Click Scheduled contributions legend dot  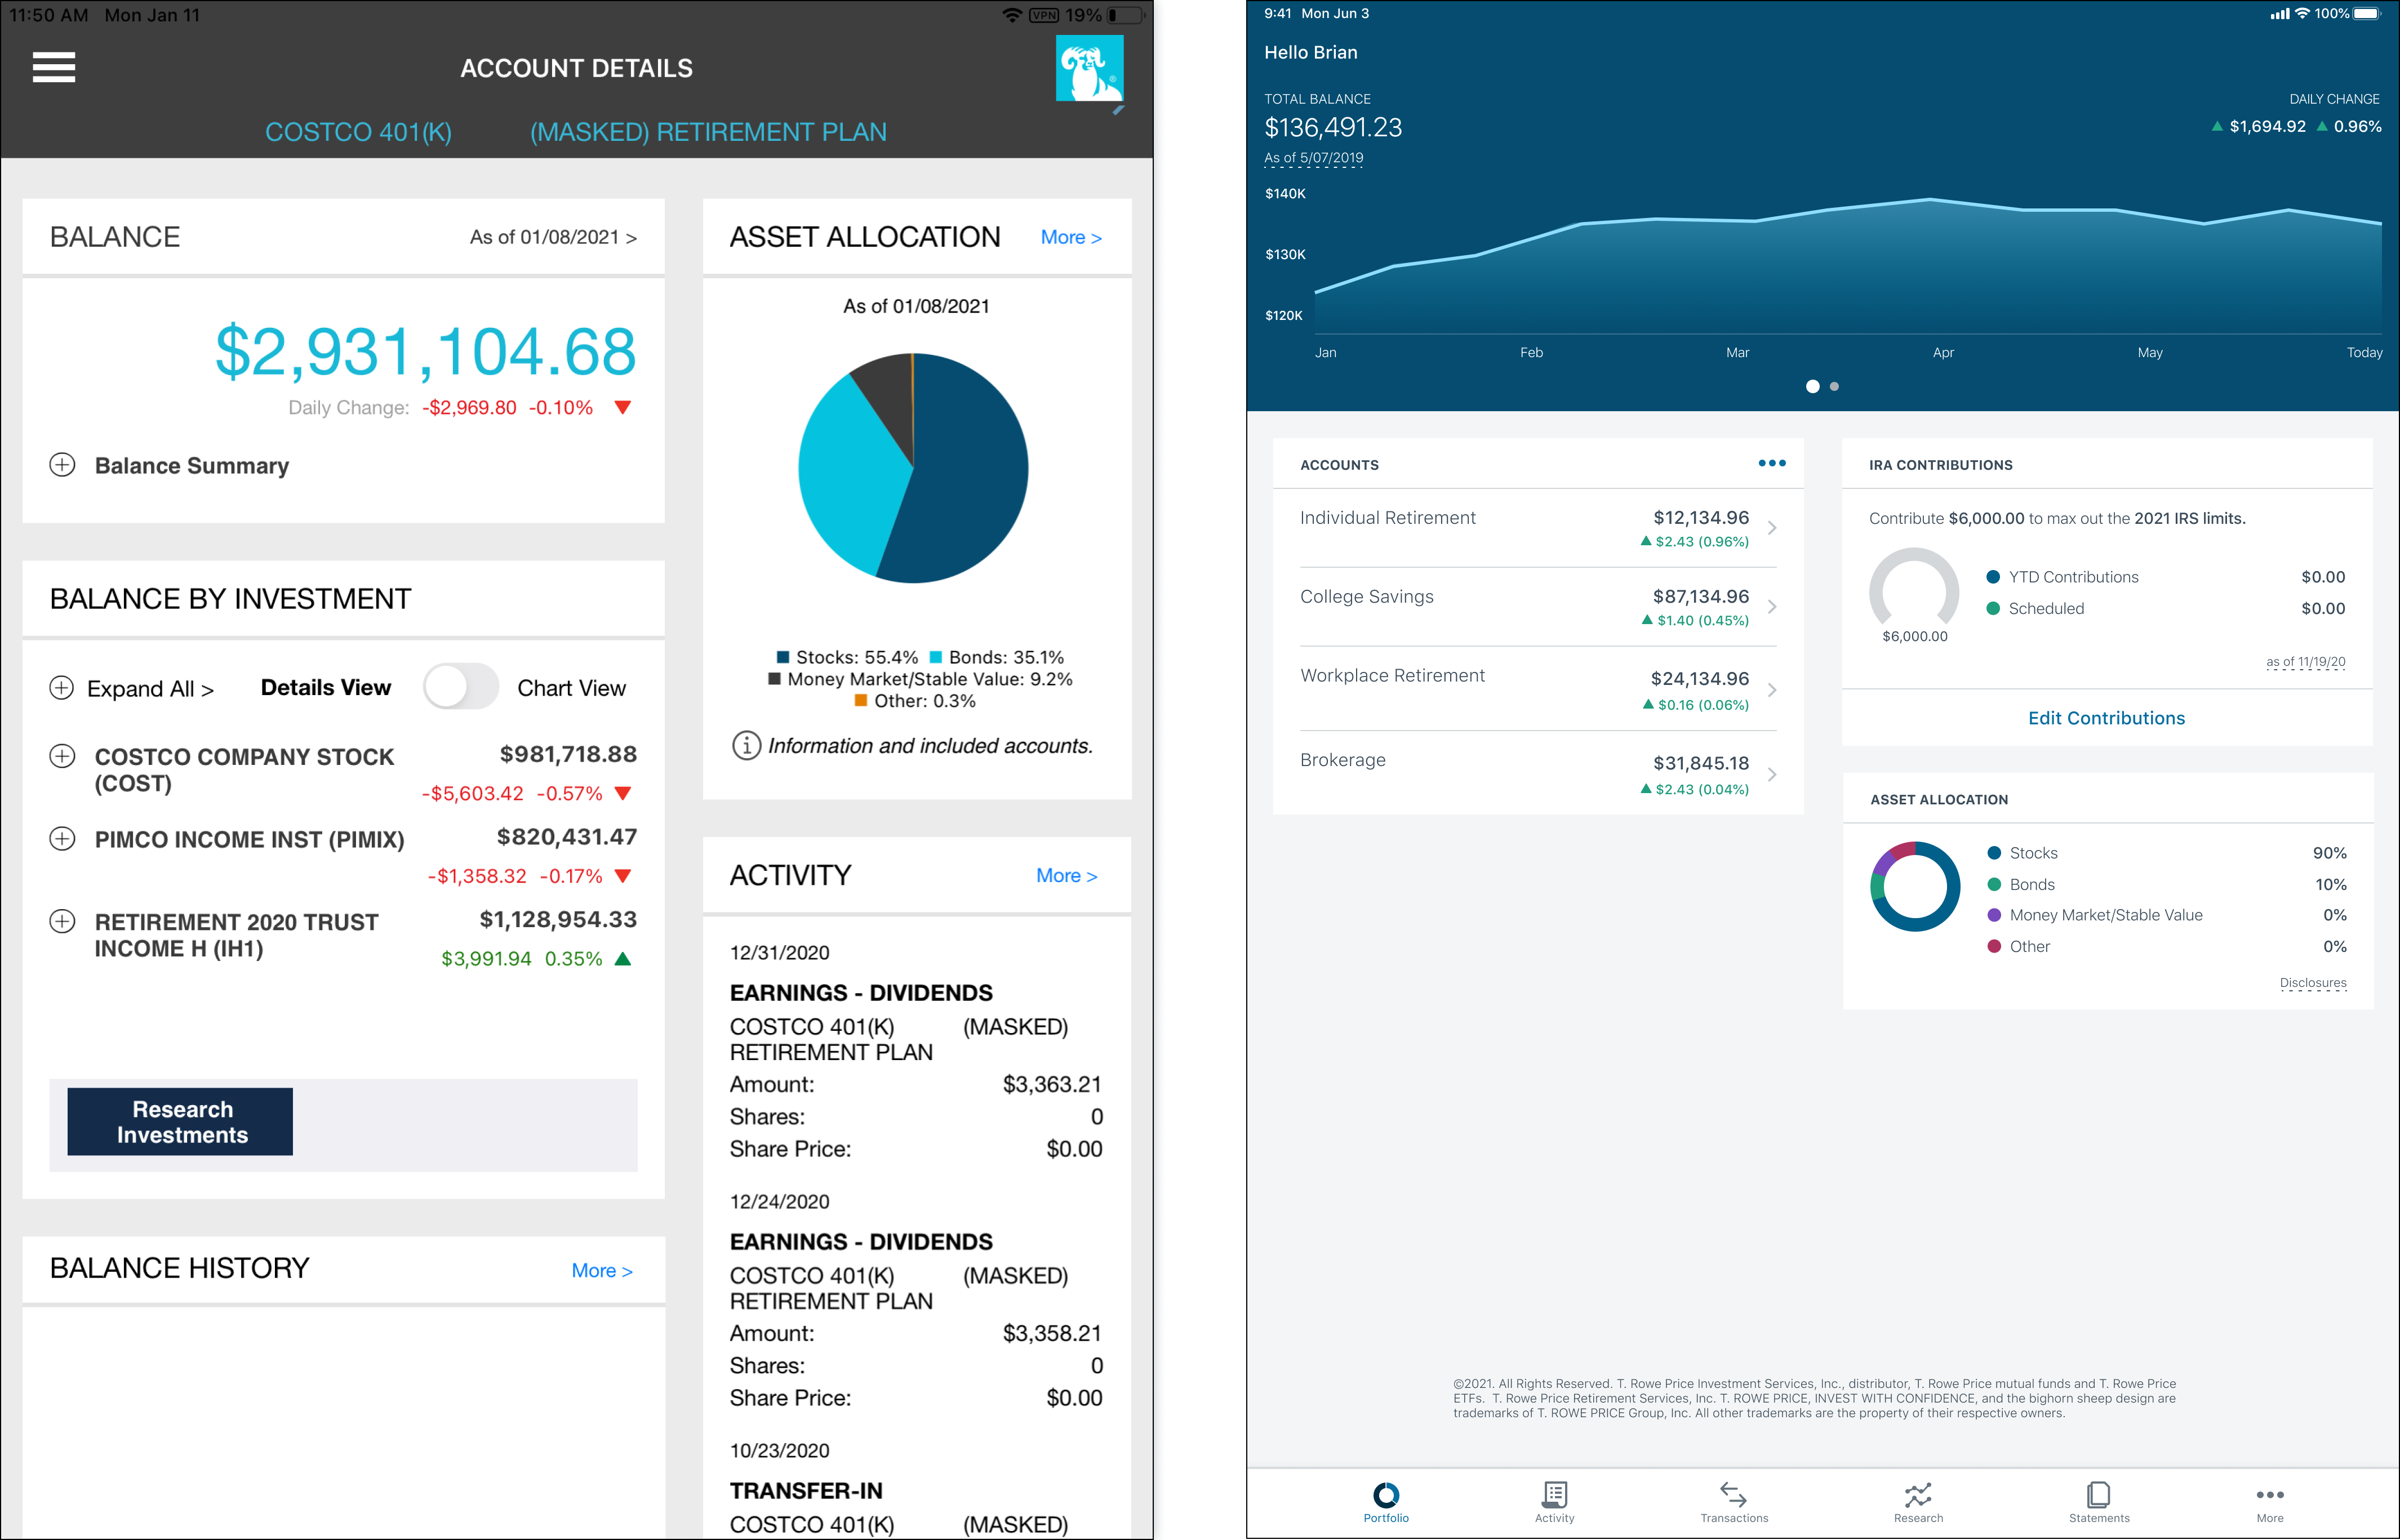[x=1992, y=608]
